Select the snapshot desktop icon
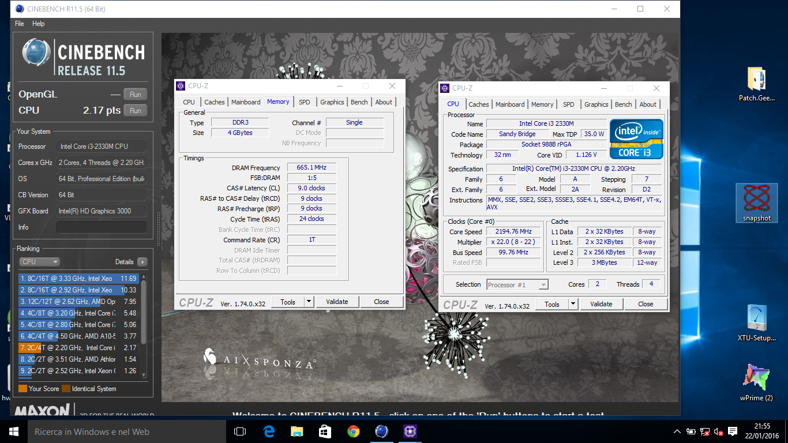The width and height of the screenshot is (788, 443). (757, 203)
